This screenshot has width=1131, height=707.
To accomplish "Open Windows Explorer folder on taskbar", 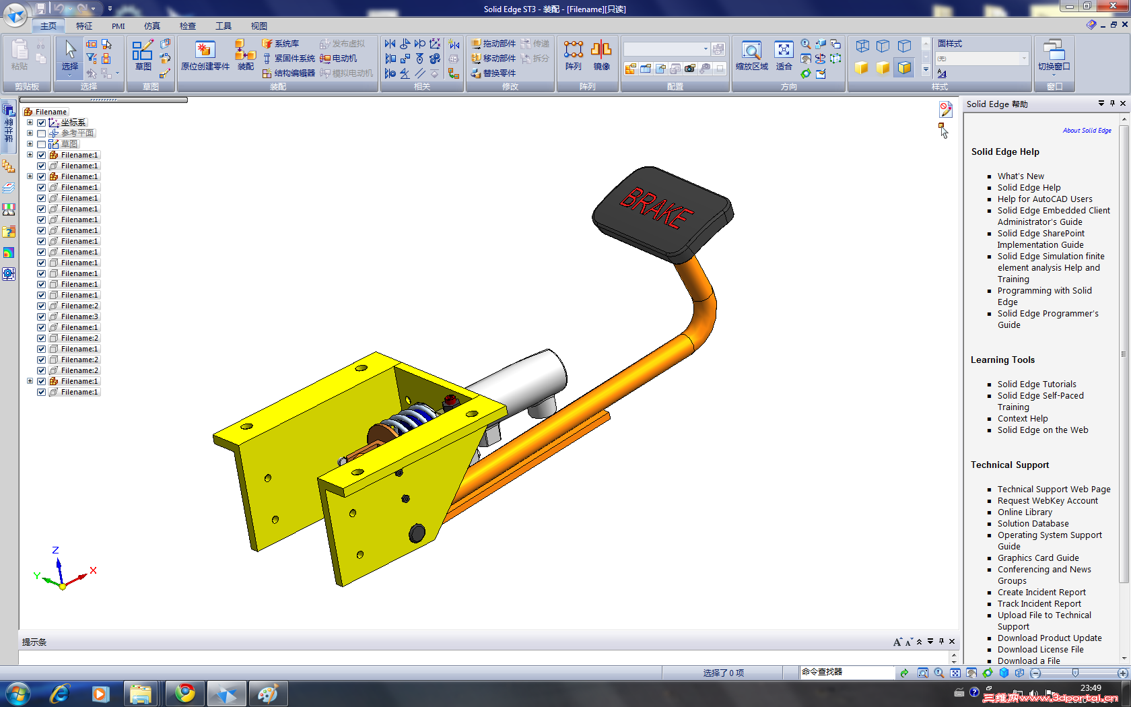I will [x=141, y=693].
